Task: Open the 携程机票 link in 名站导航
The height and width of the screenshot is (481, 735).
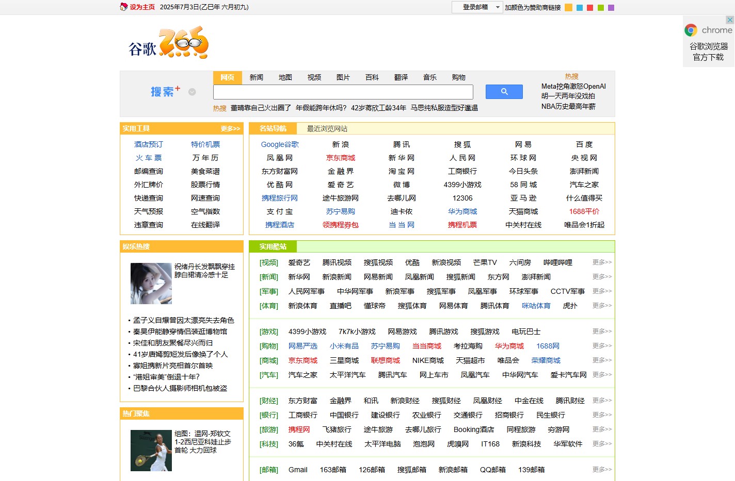Action: pyautogui.click(x=462, y=225)
